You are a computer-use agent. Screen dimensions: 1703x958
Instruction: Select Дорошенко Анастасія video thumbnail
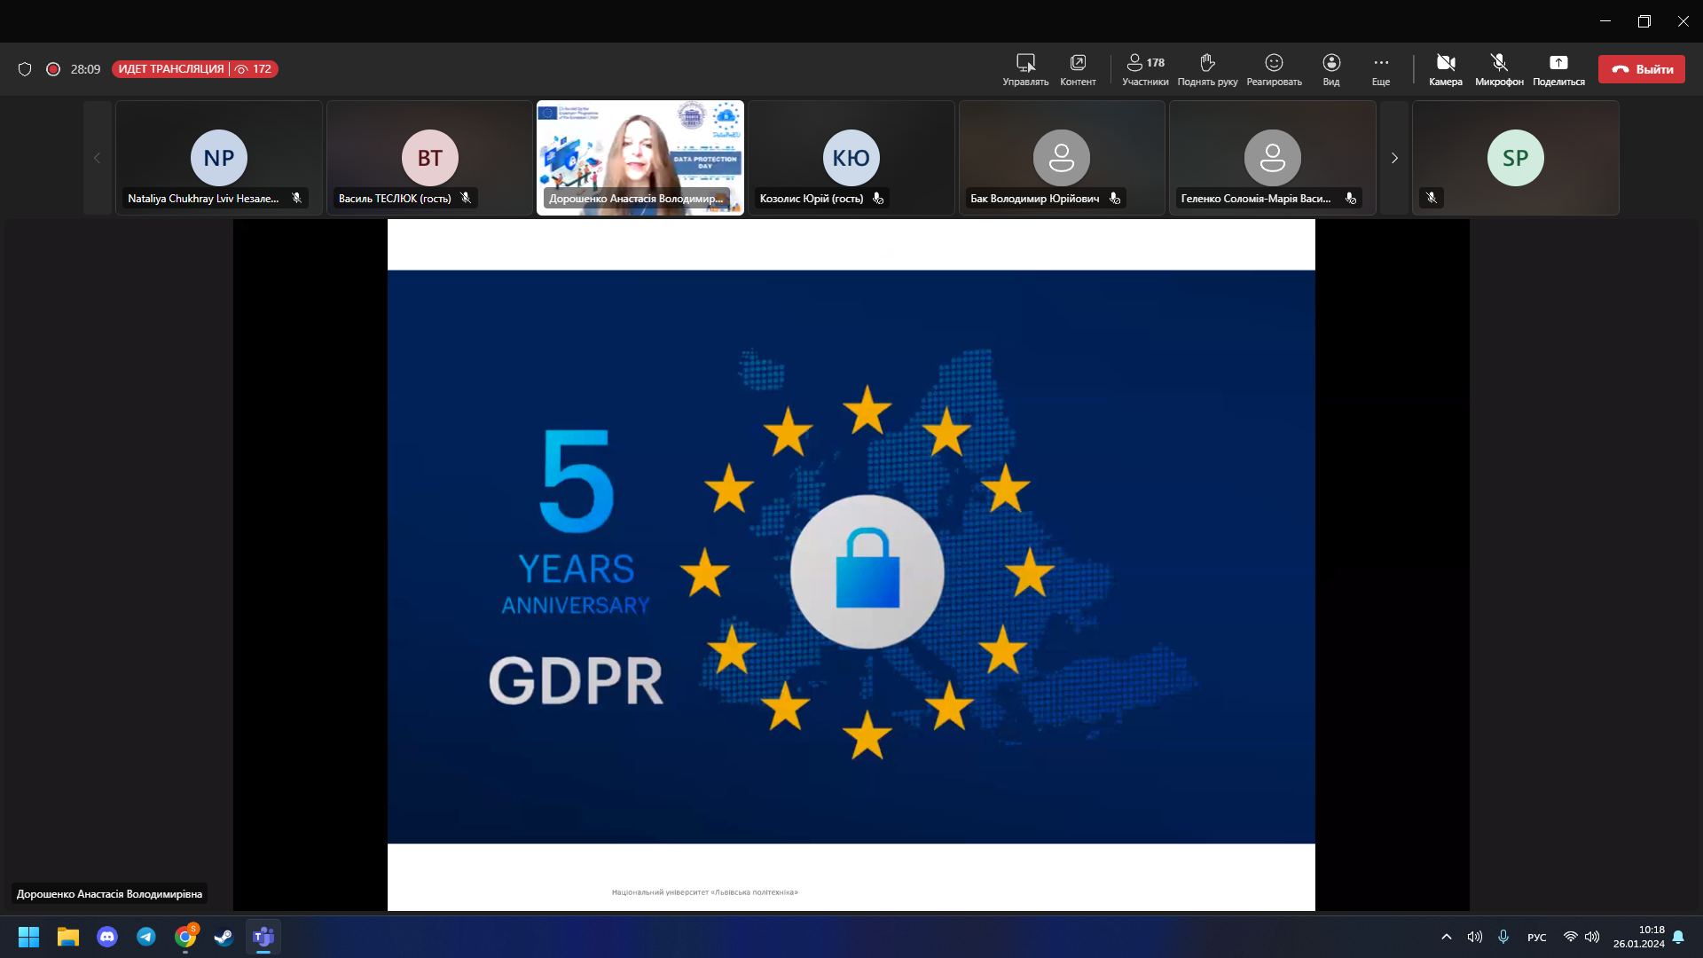click(x=640, y=158)
